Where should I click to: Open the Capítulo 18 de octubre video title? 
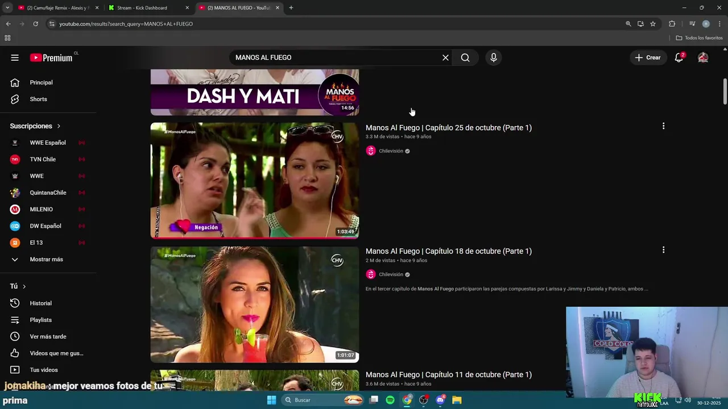[x=449, y=251]
